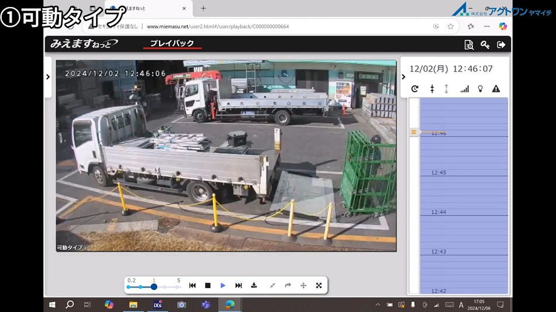Click the browser address bar URL
Viewport: 556px width, 312px height.
pyautogui.click(x=217, y=26)
